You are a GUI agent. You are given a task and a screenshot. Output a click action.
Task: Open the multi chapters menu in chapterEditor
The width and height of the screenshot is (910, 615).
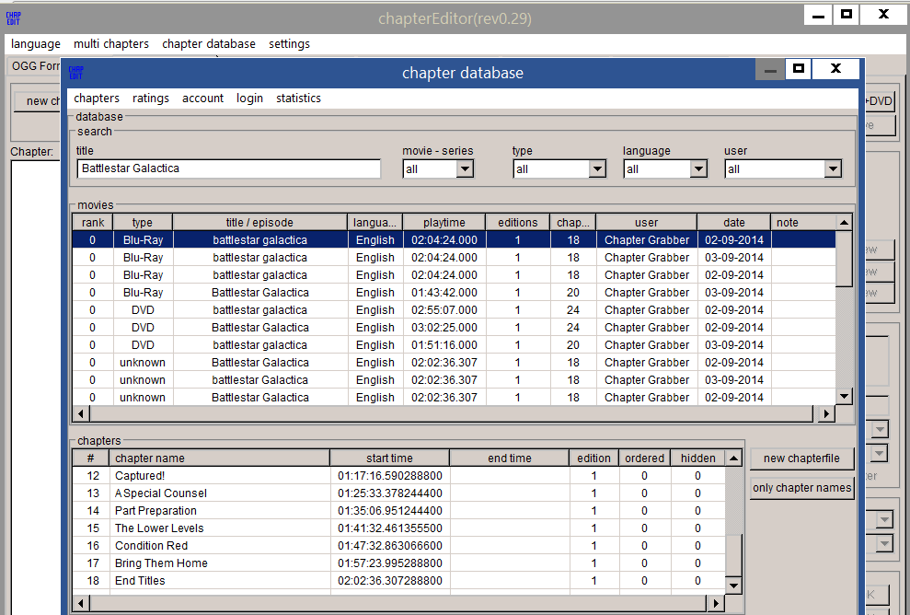[110, 43]
